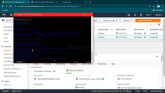Open Launch instances split-button arrow
Image resolution: width=165 pixels, height=93 pixels.
pyautogui.click(x=158, y=20)
